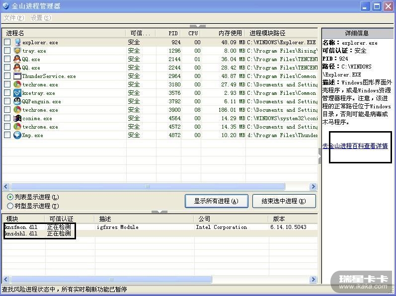Click process list horizontal scrollbar thumb
Viewport: 396px width, 296px height.
[x=148, y=186]
